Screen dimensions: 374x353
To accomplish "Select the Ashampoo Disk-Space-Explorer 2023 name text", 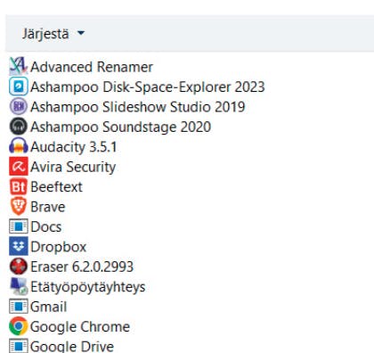I will pos(148,87).
